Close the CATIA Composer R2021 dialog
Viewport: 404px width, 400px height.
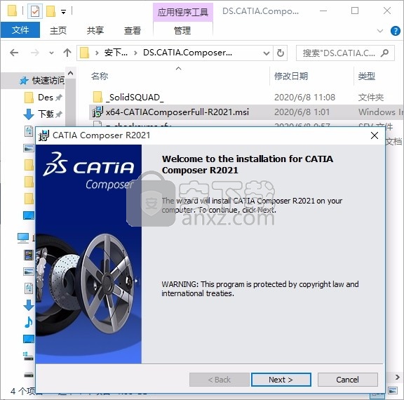coord(375,135)
